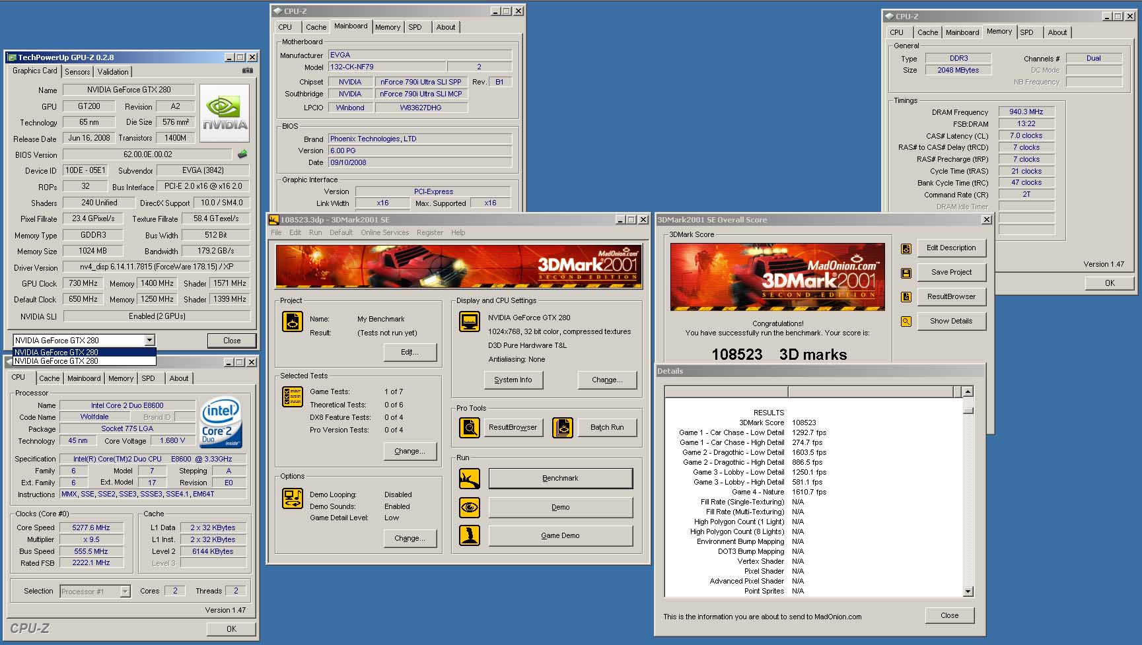Click the Core Speed value 5277.6 MHz

(x=91, y=527)
